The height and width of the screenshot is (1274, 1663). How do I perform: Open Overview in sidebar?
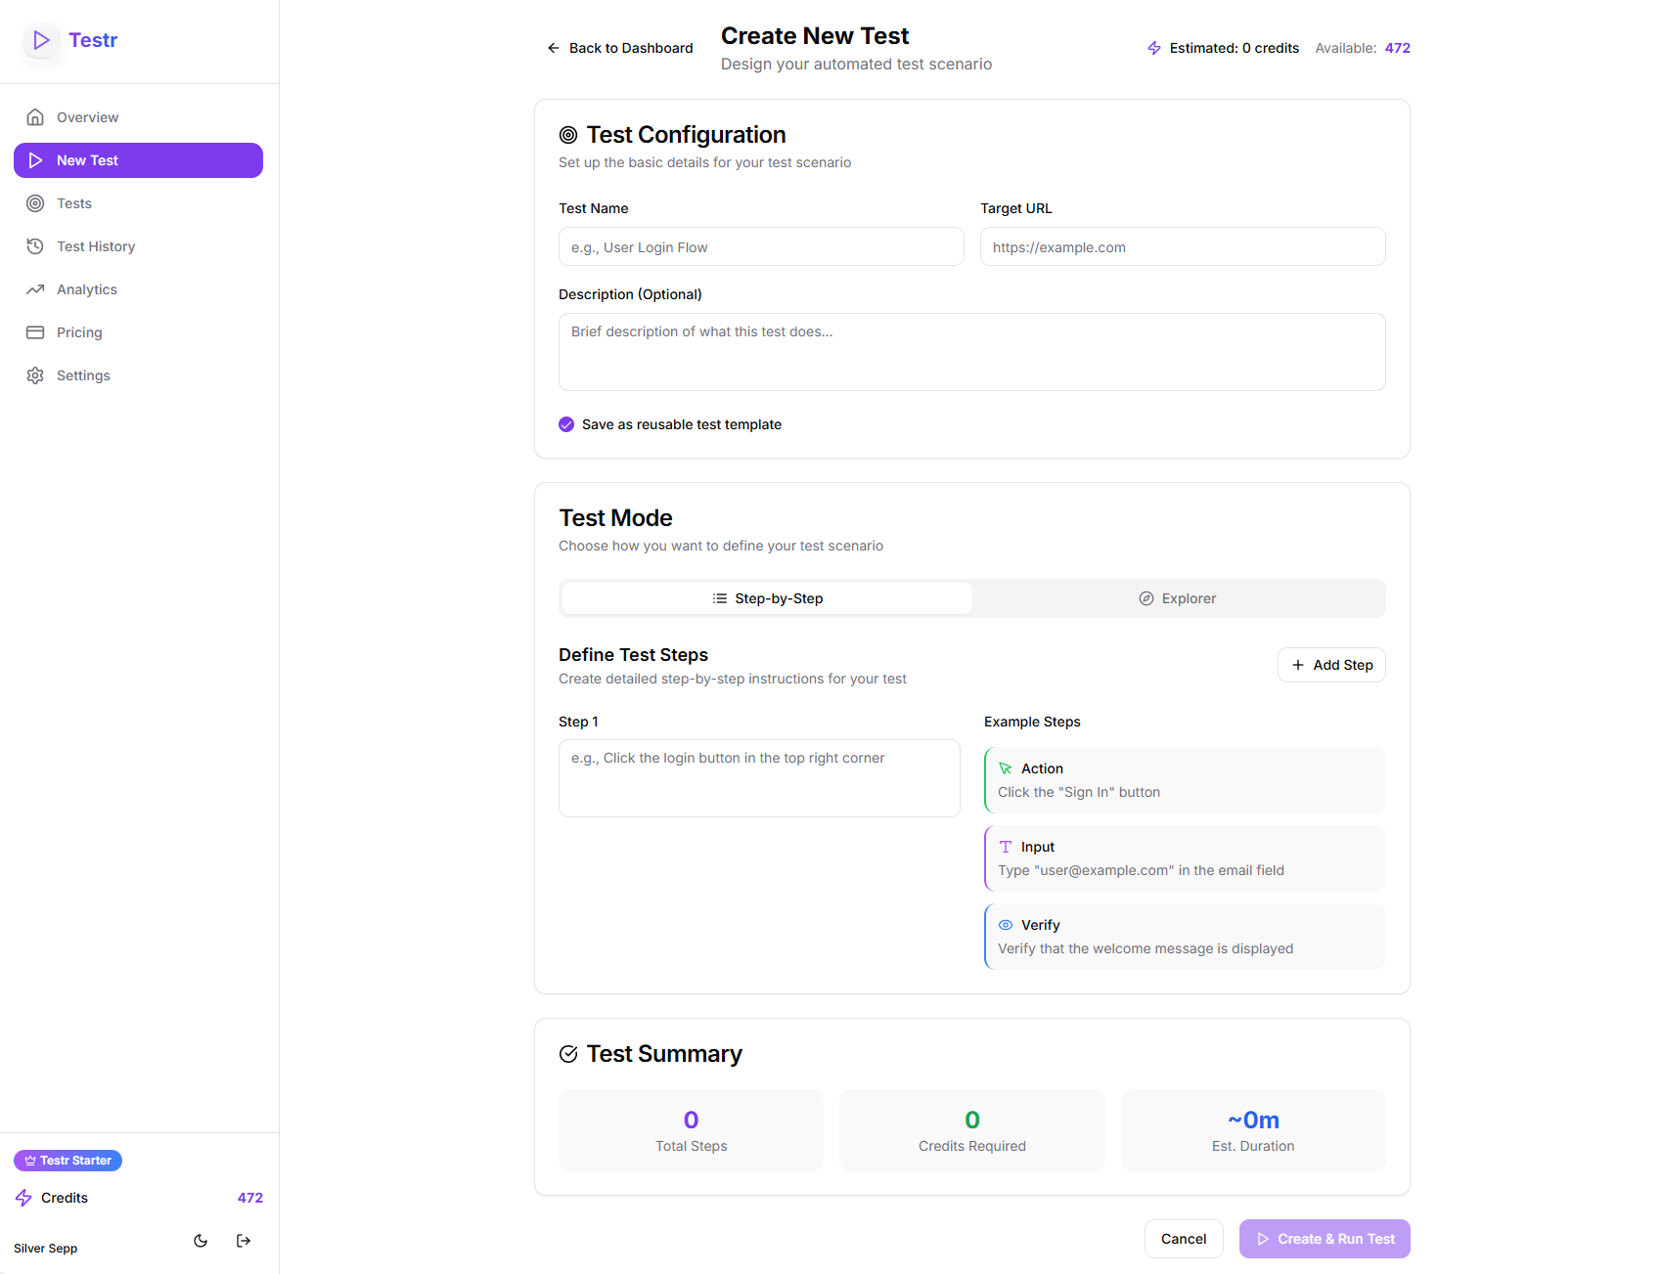click(x=138, y=117)
